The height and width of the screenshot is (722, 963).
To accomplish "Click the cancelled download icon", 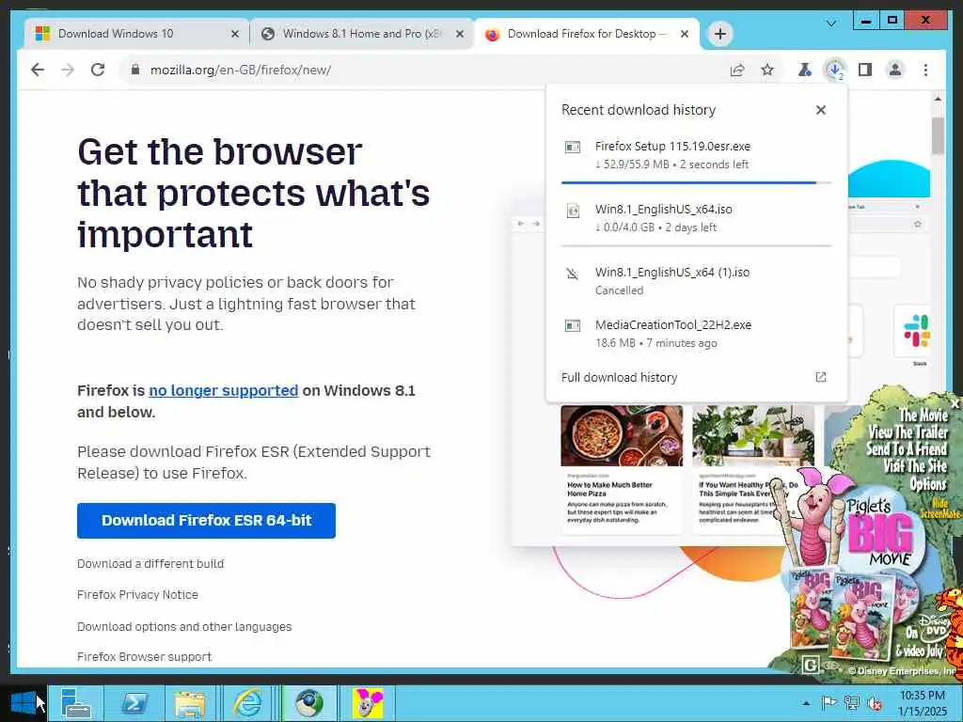I will click(573, 274).
